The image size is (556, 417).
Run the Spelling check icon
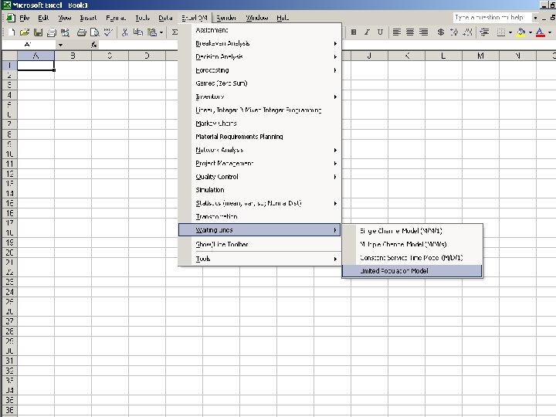click(x=108, y=32)
